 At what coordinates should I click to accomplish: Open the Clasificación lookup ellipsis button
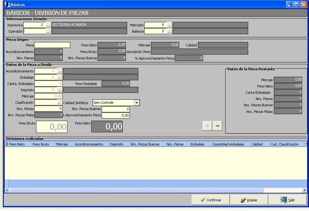click(x=60, y=103)
